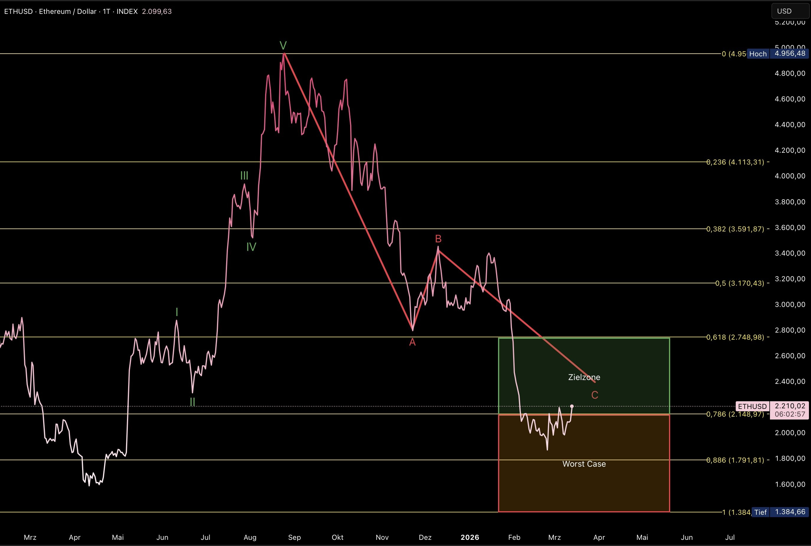Click the ETHUSD current price tag
811x546 pixels.
click(772, 410)
